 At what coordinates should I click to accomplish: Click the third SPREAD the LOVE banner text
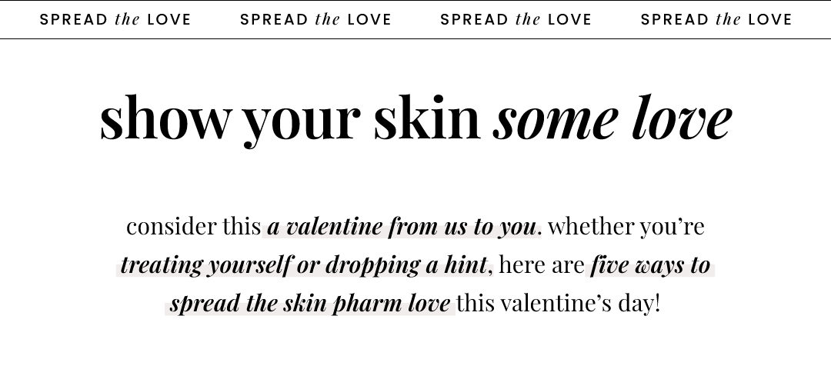click(516, 19)
